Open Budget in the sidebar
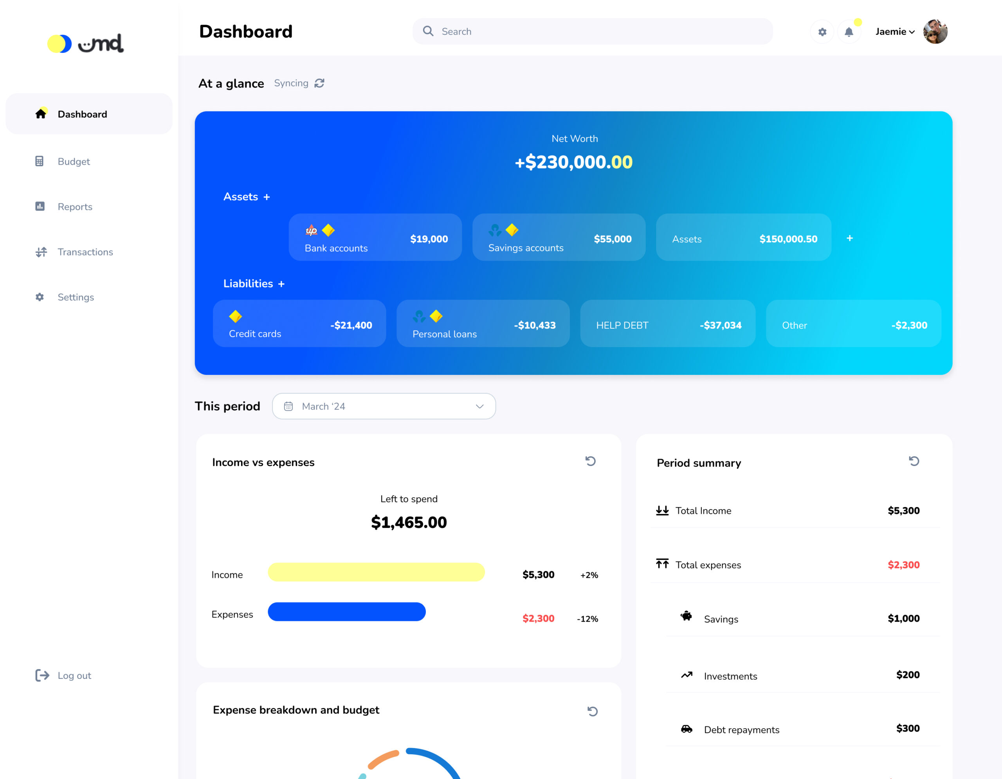Screen dimensions: 1002x779 pos(74,161)
